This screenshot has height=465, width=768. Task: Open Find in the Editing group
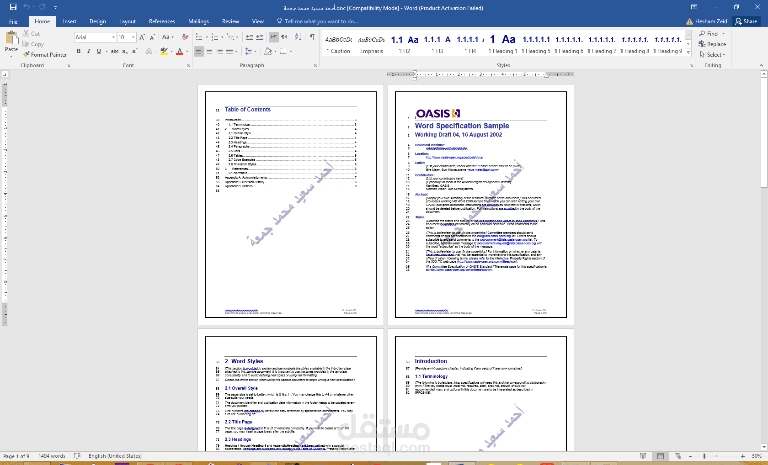coord(708,33)
